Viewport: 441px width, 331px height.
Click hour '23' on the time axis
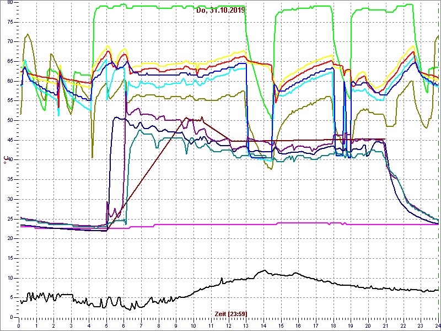(421, 325)
